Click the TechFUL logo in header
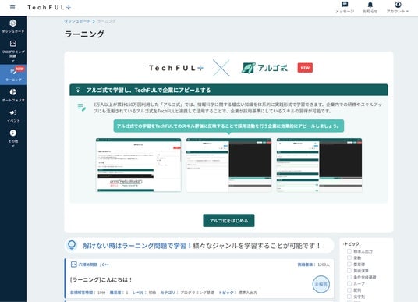Image resolution: width=418 pixels, height=302 pixels. coord(49,8)
